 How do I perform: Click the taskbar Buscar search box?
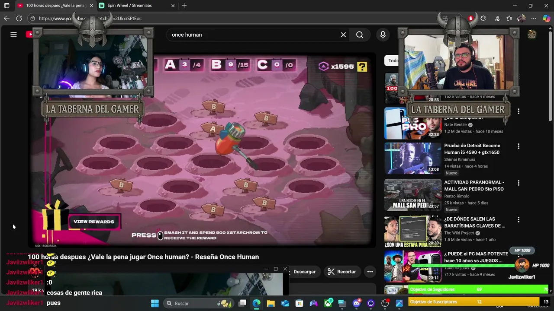(199, 303)
